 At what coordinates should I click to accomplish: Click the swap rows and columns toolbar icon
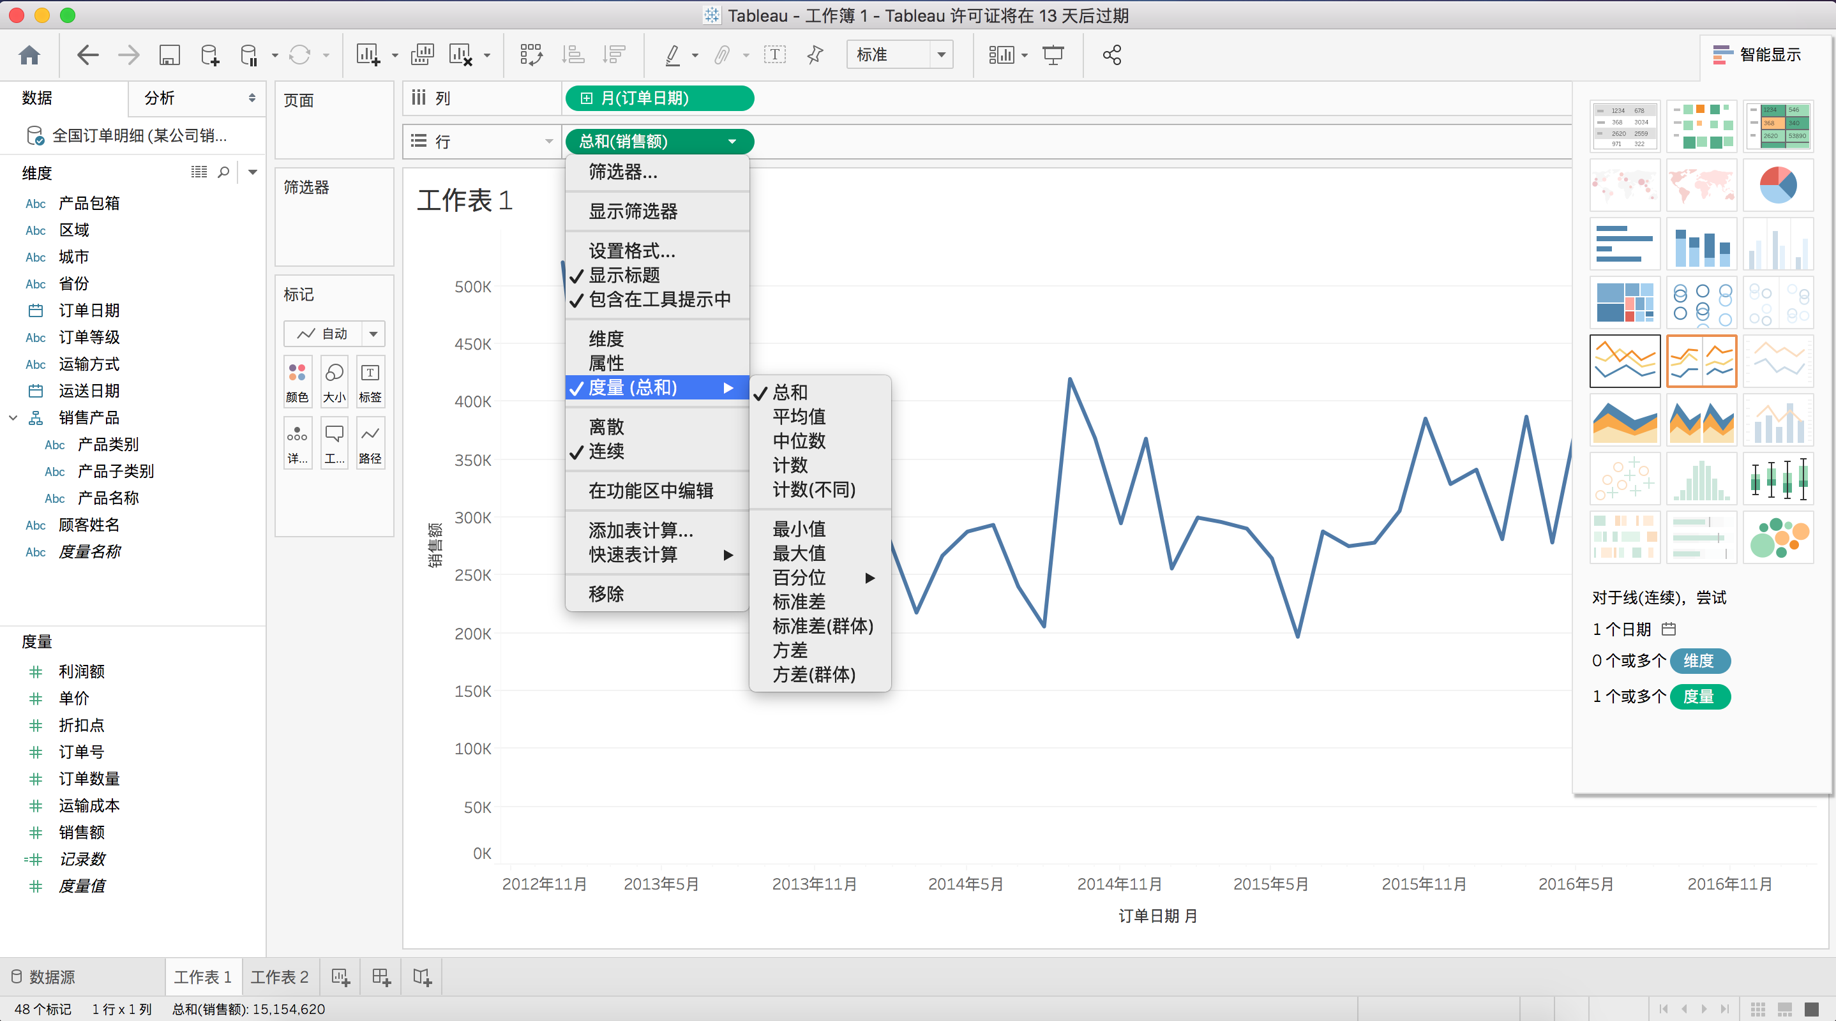[531, 55]
